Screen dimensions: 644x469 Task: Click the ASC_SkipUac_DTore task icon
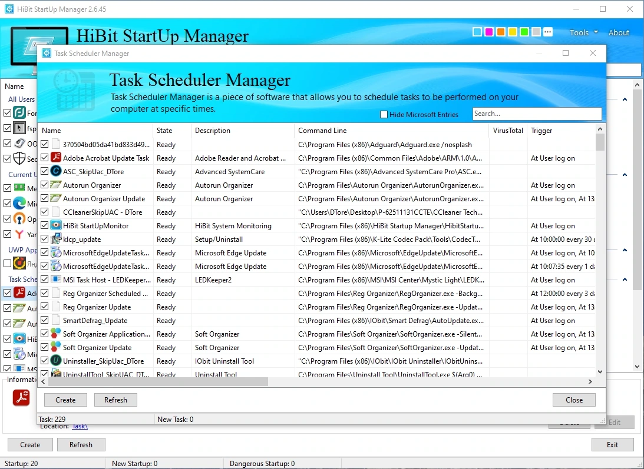coord(56,171)
